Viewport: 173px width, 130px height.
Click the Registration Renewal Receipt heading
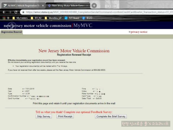pyautogui.click(x=74, y=55)
